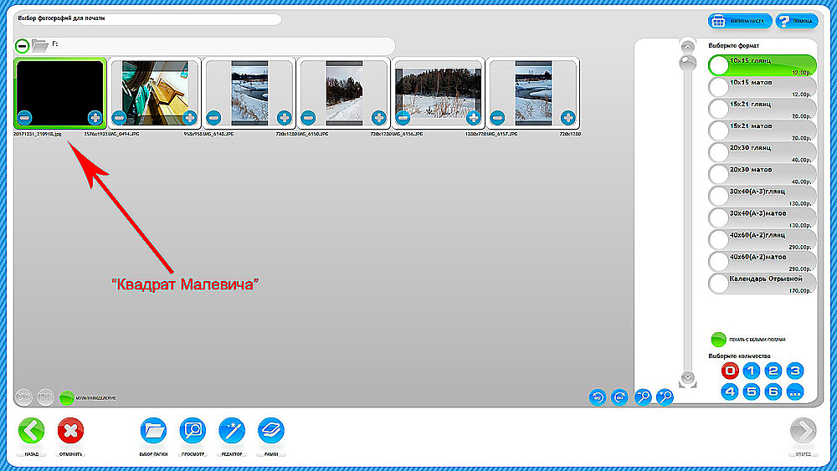Image resolution: width=837 pixels, height=471 pixels.
Task: Zoom out with the minus magnifier
Action: (x=644, y=397)
